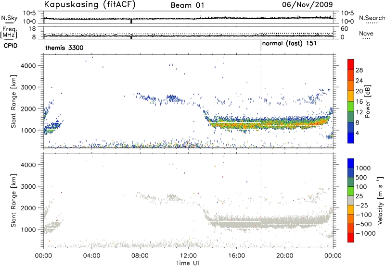The image size is (385, 266).
Task: Click the 10:00-11:00 blue scatter cluster in power panel
Action: 173,98
